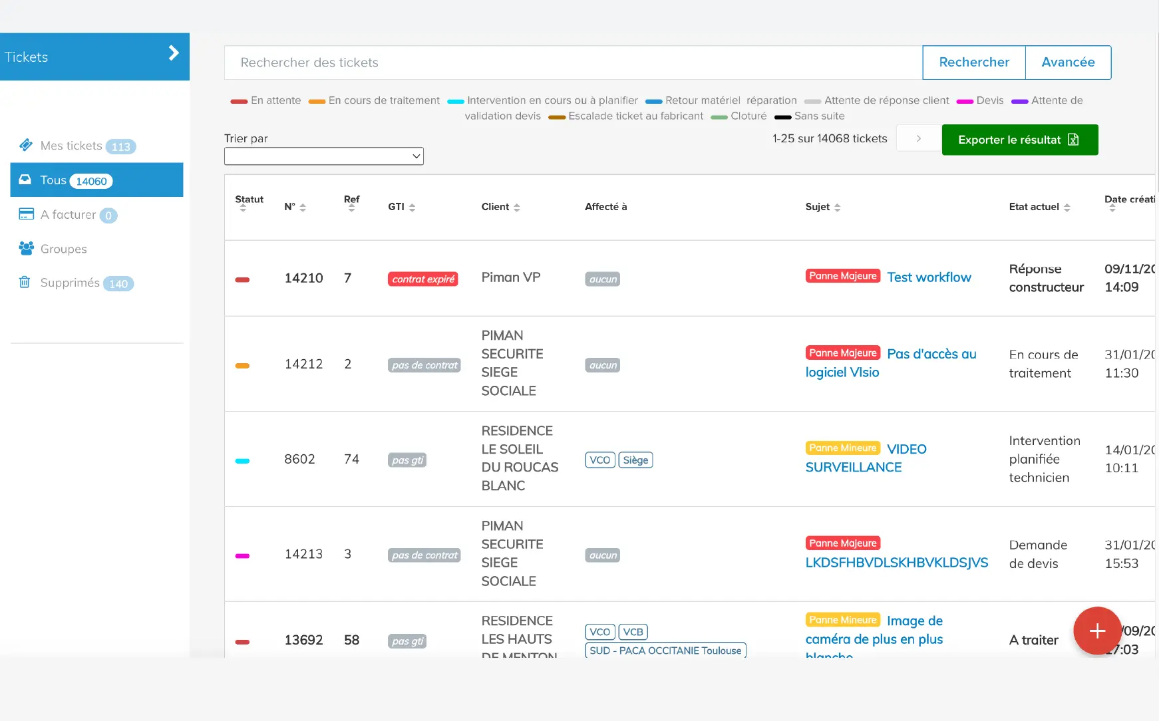
Task: Sort tickets by Client column
Action: [500, 207]
